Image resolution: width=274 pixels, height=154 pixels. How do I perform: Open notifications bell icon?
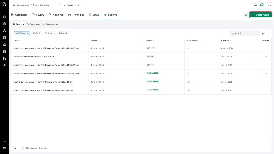click(x=256, y=5)
